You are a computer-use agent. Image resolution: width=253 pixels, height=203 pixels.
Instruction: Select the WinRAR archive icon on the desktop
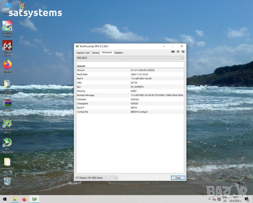tap(7, 105)
